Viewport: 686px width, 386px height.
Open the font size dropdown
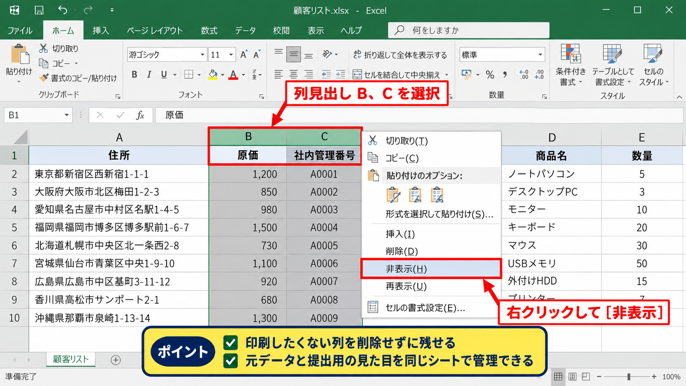tap(231, 55)
